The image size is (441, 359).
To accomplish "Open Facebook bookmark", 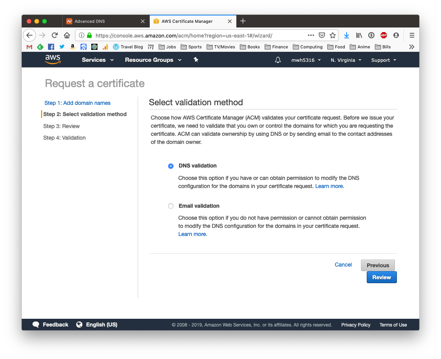I will coord(51,47).
